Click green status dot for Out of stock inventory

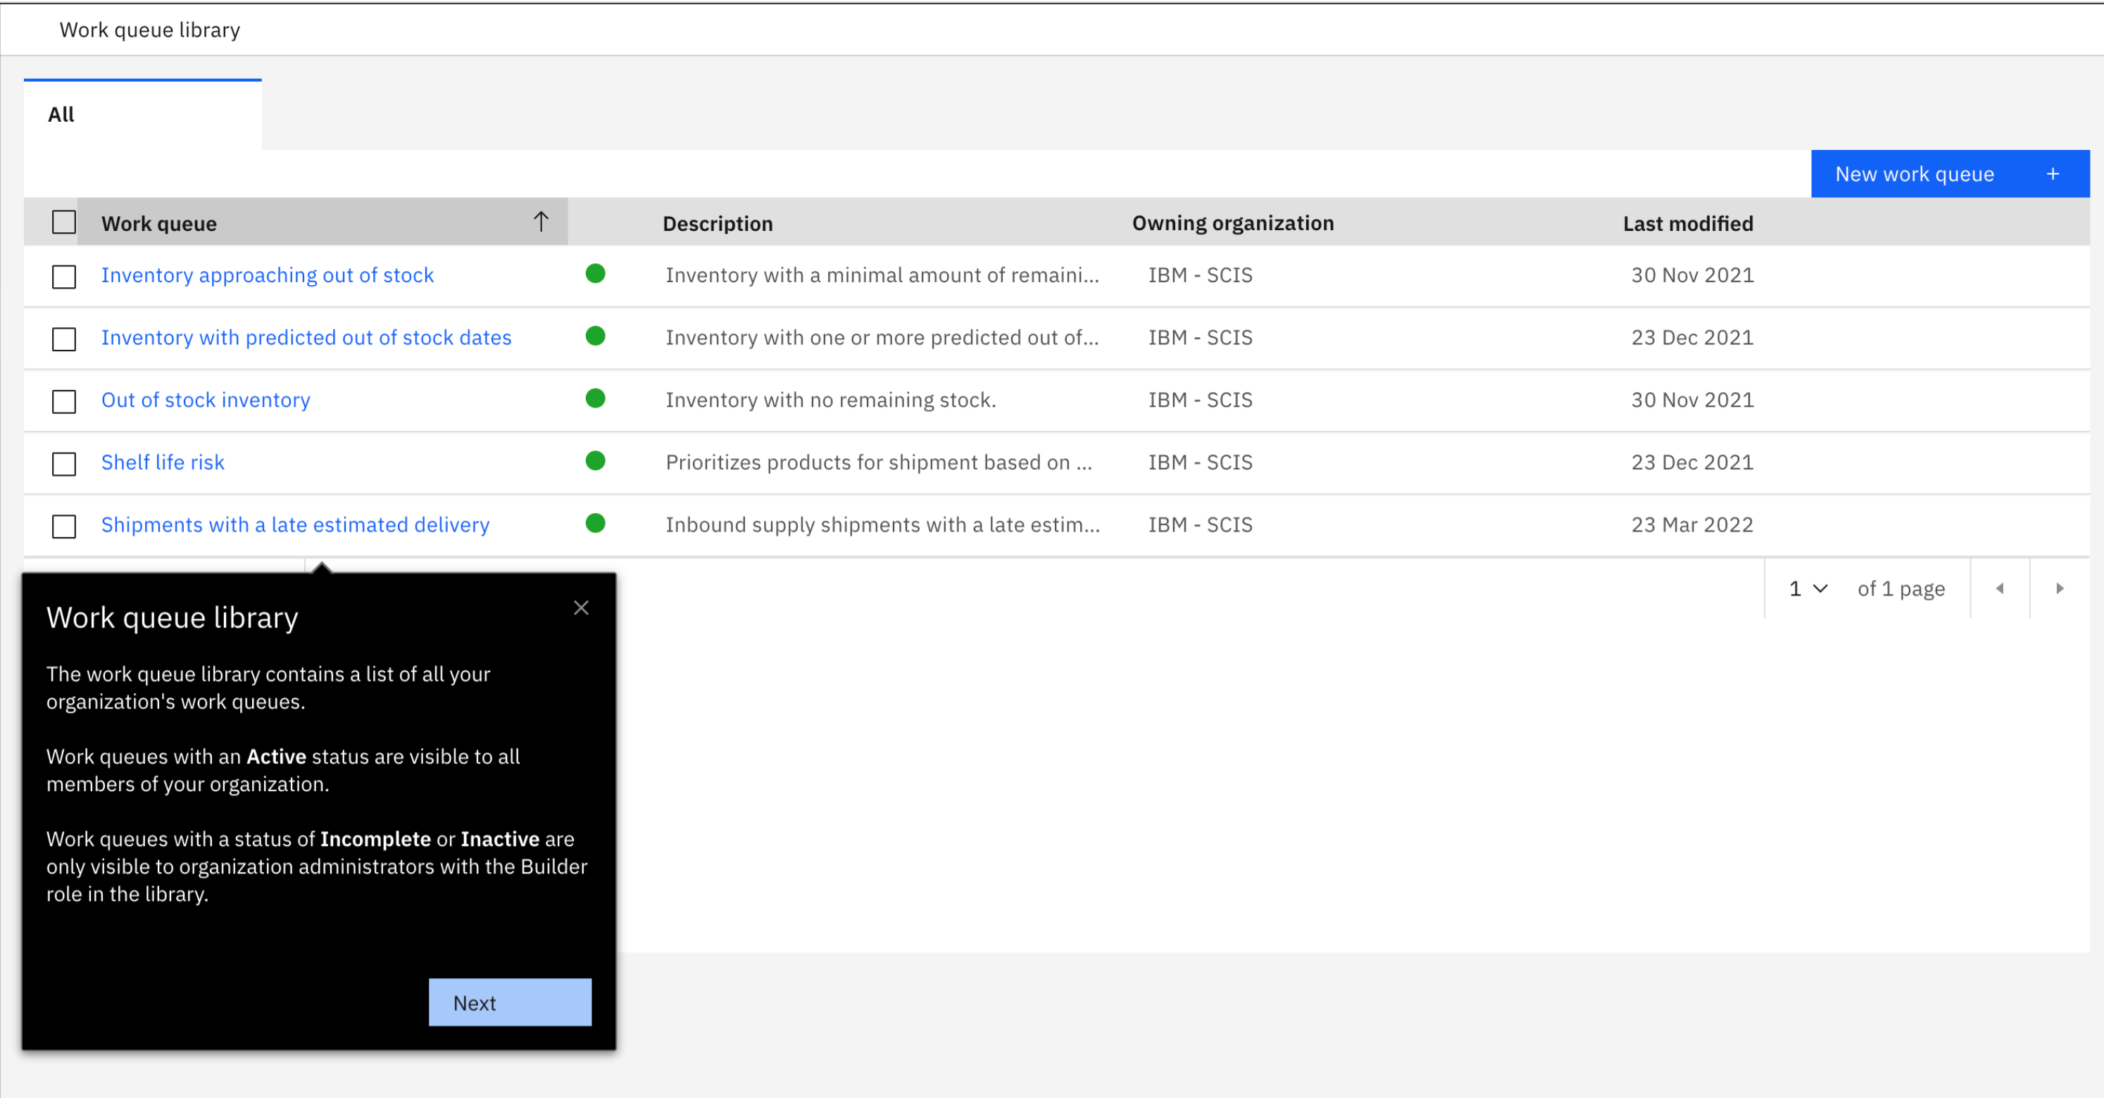pos(596,399)
